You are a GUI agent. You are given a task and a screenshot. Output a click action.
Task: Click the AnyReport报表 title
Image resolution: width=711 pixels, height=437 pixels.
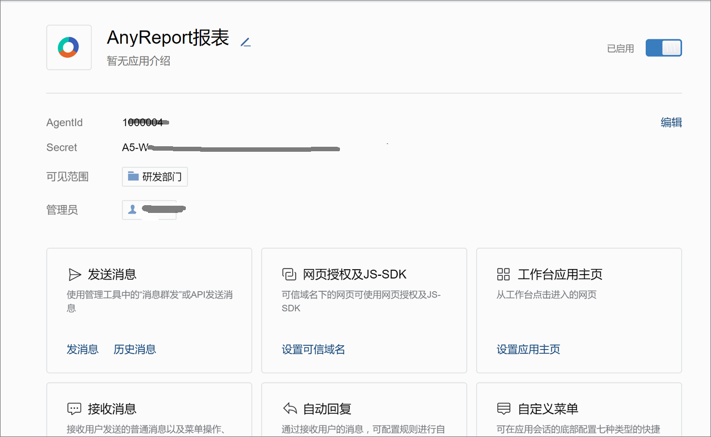[168, 38]
